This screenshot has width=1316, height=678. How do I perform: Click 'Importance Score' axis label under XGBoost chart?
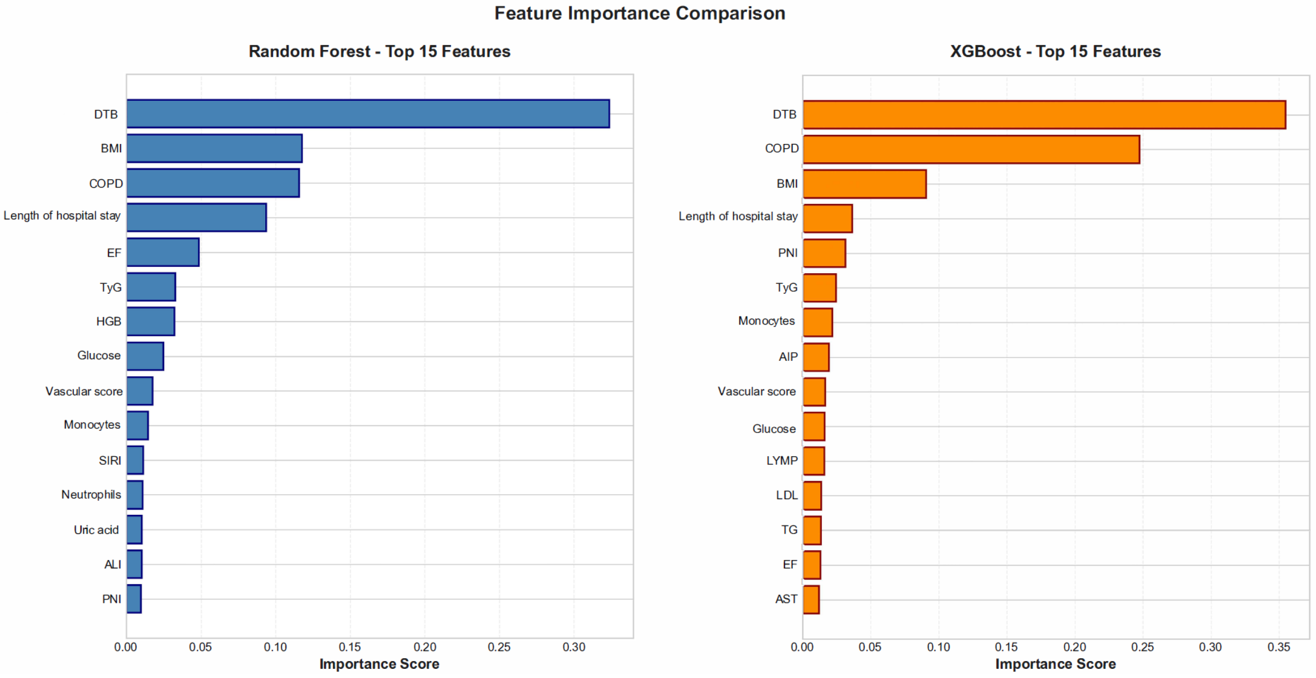[x=1055, y=664]
